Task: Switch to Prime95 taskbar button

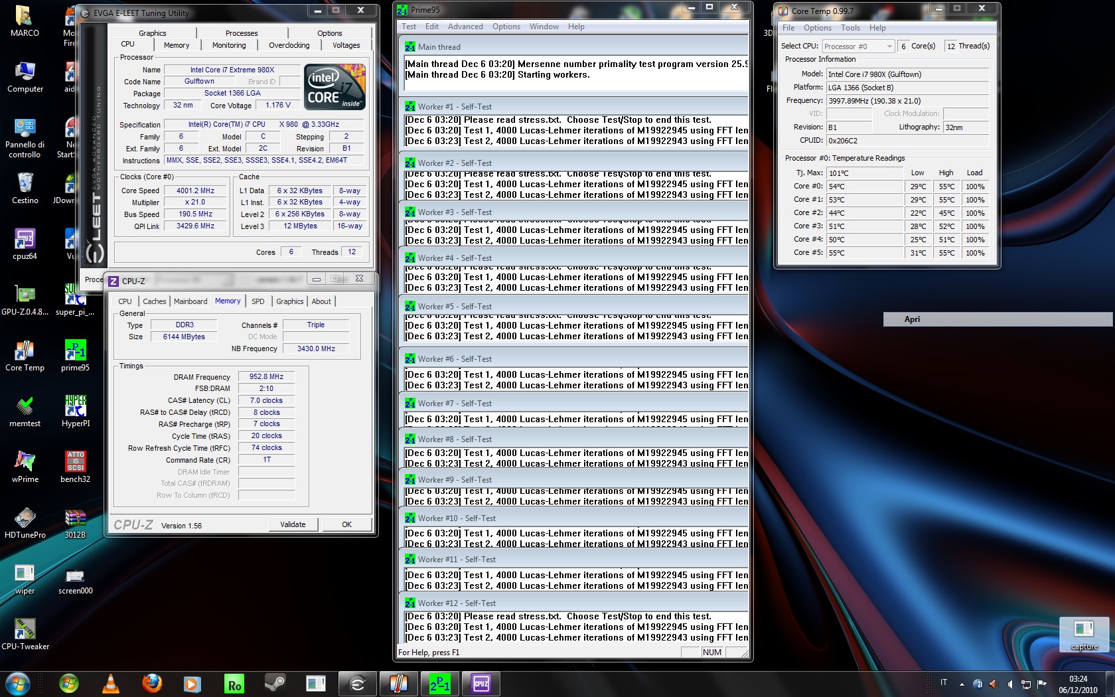Action: (439, 684)
